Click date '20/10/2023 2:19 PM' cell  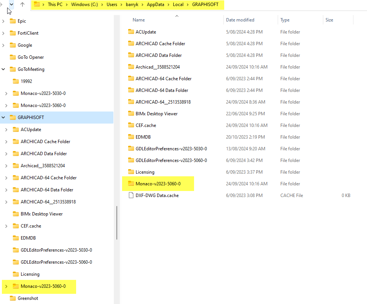(245, 137)
